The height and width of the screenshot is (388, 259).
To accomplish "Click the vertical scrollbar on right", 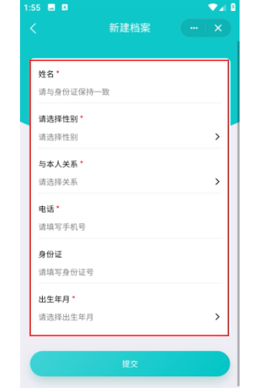I will (238, 213).
